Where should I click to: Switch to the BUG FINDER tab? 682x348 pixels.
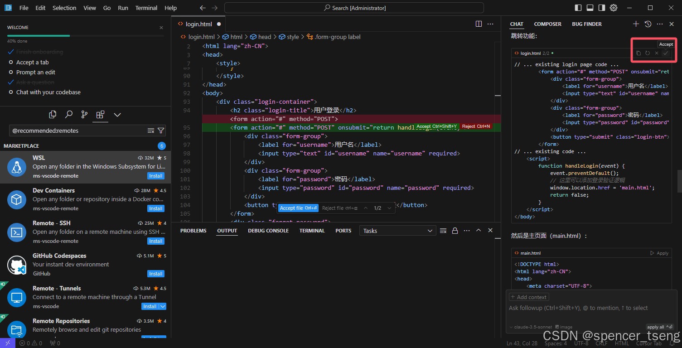click(587, 24)
